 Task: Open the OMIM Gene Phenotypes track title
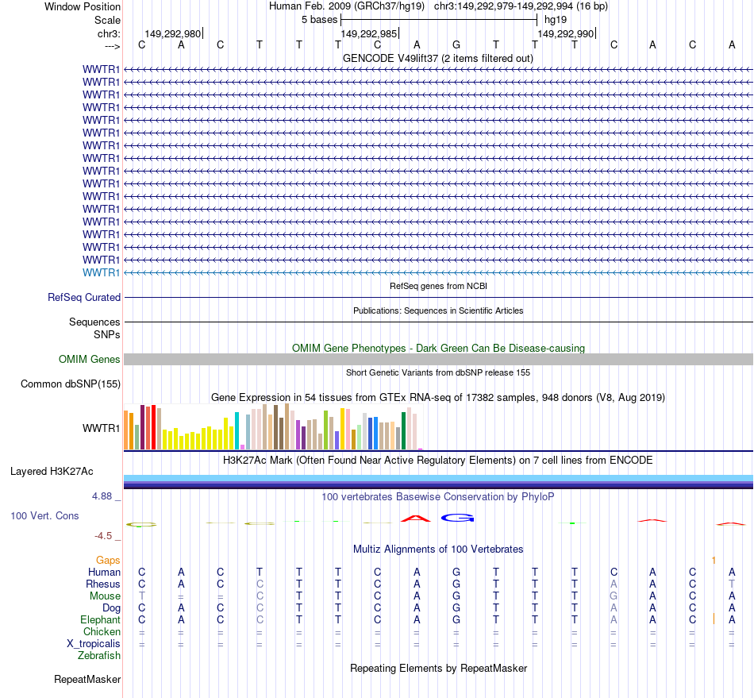[438, 349]
